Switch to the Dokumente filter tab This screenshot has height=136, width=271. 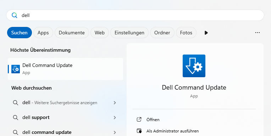[x=72, y=33]
